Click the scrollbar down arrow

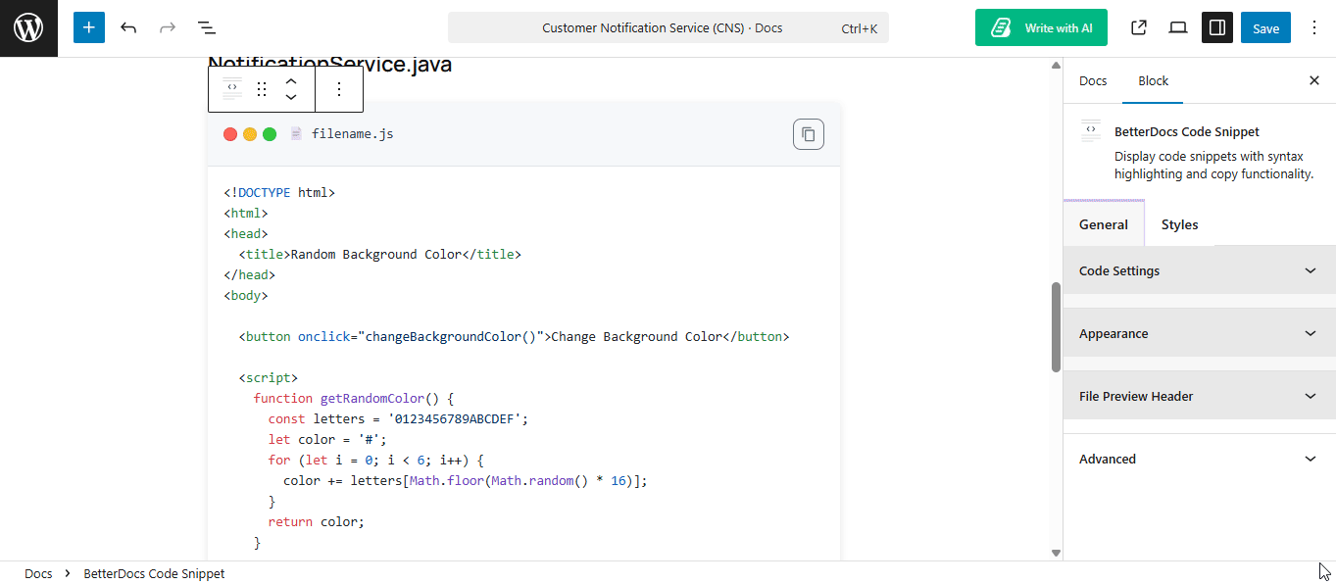click(x=1056, y=553)
